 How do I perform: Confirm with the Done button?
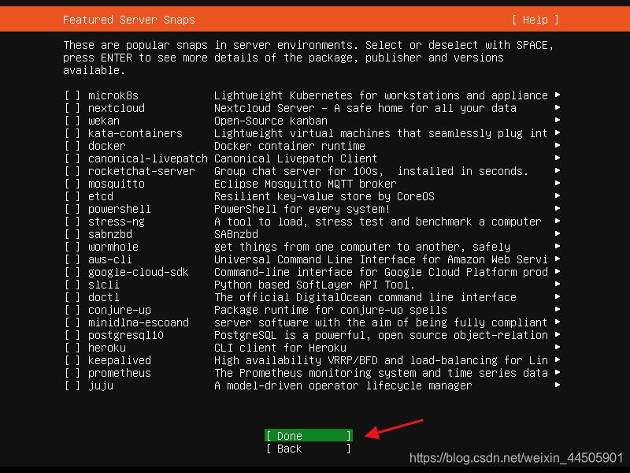(x=309, y=436)
